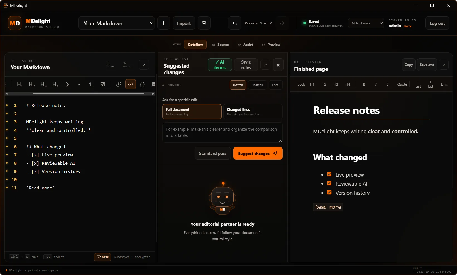Open Match brows dropdown
This screenshot has width=457, height=275.
tap(366, 23)
